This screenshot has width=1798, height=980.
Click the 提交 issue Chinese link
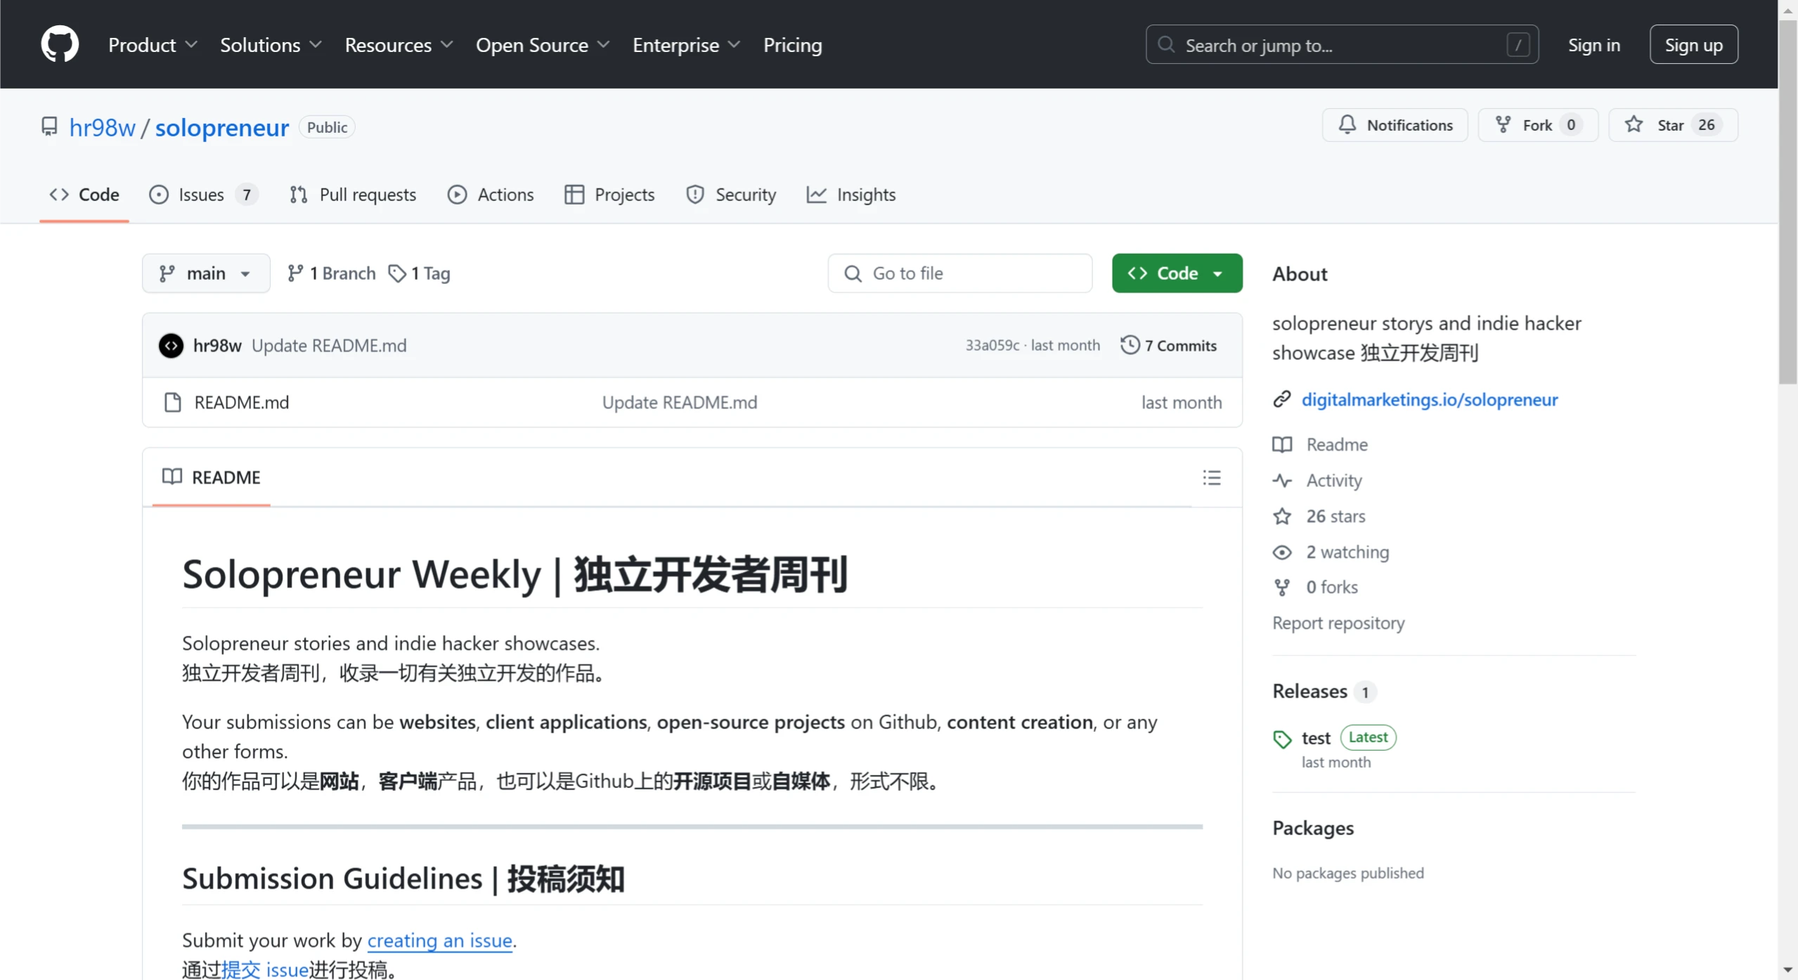(265, 969)
